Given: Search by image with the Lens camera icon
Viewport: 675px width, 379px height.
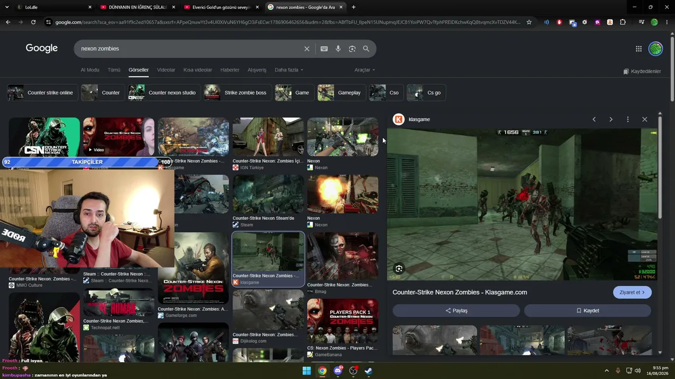Looking at the screenshot, I should click(x=352, y=48).
